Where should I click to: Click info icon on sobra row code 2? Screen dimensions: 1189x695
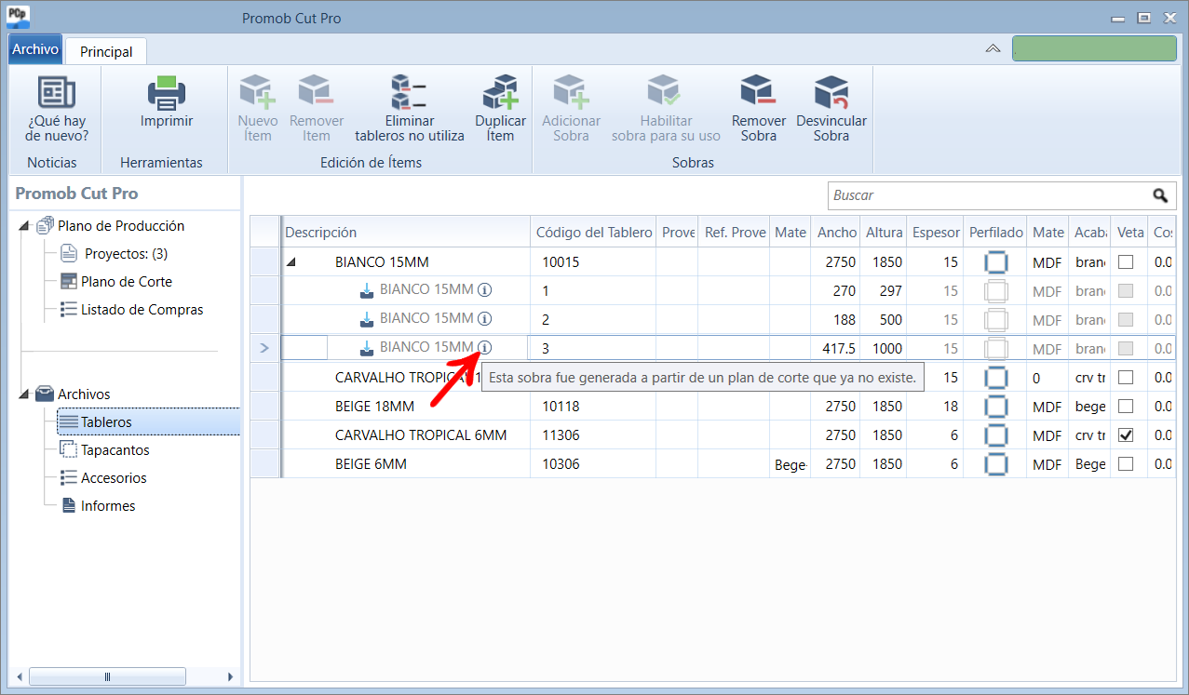pyautogui.click(x=484, y=318)
